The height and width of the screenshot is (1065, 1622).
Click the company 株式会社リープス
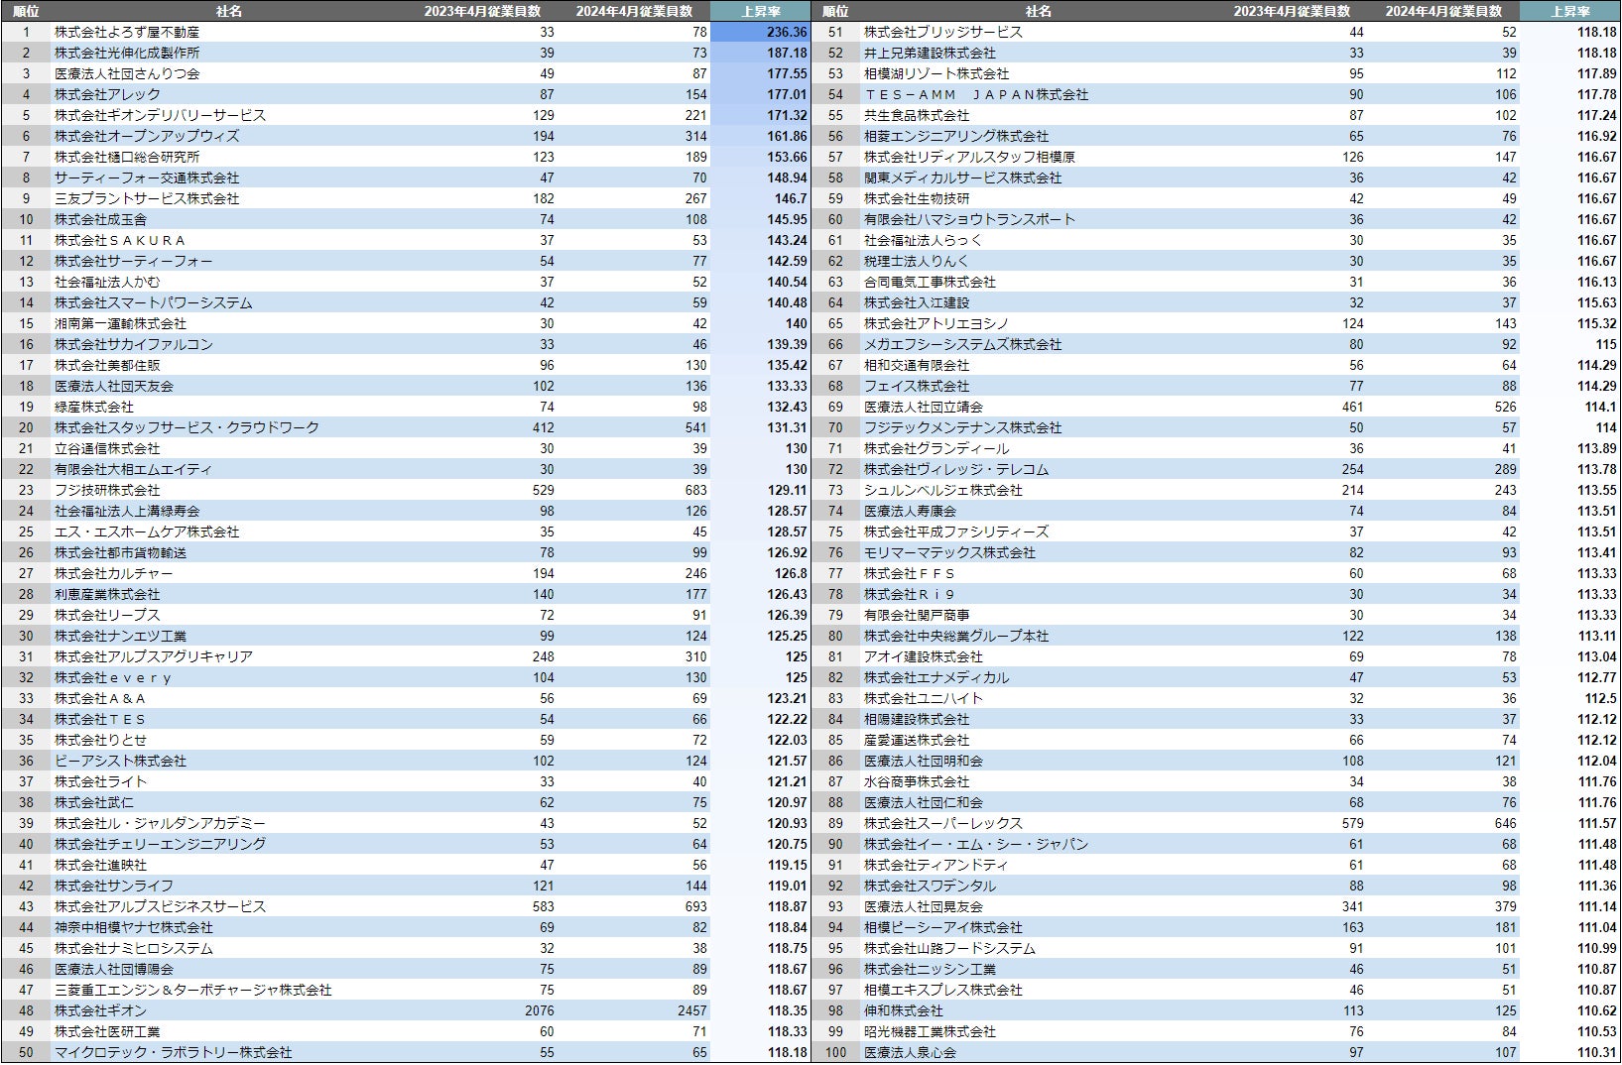[107, 615]
